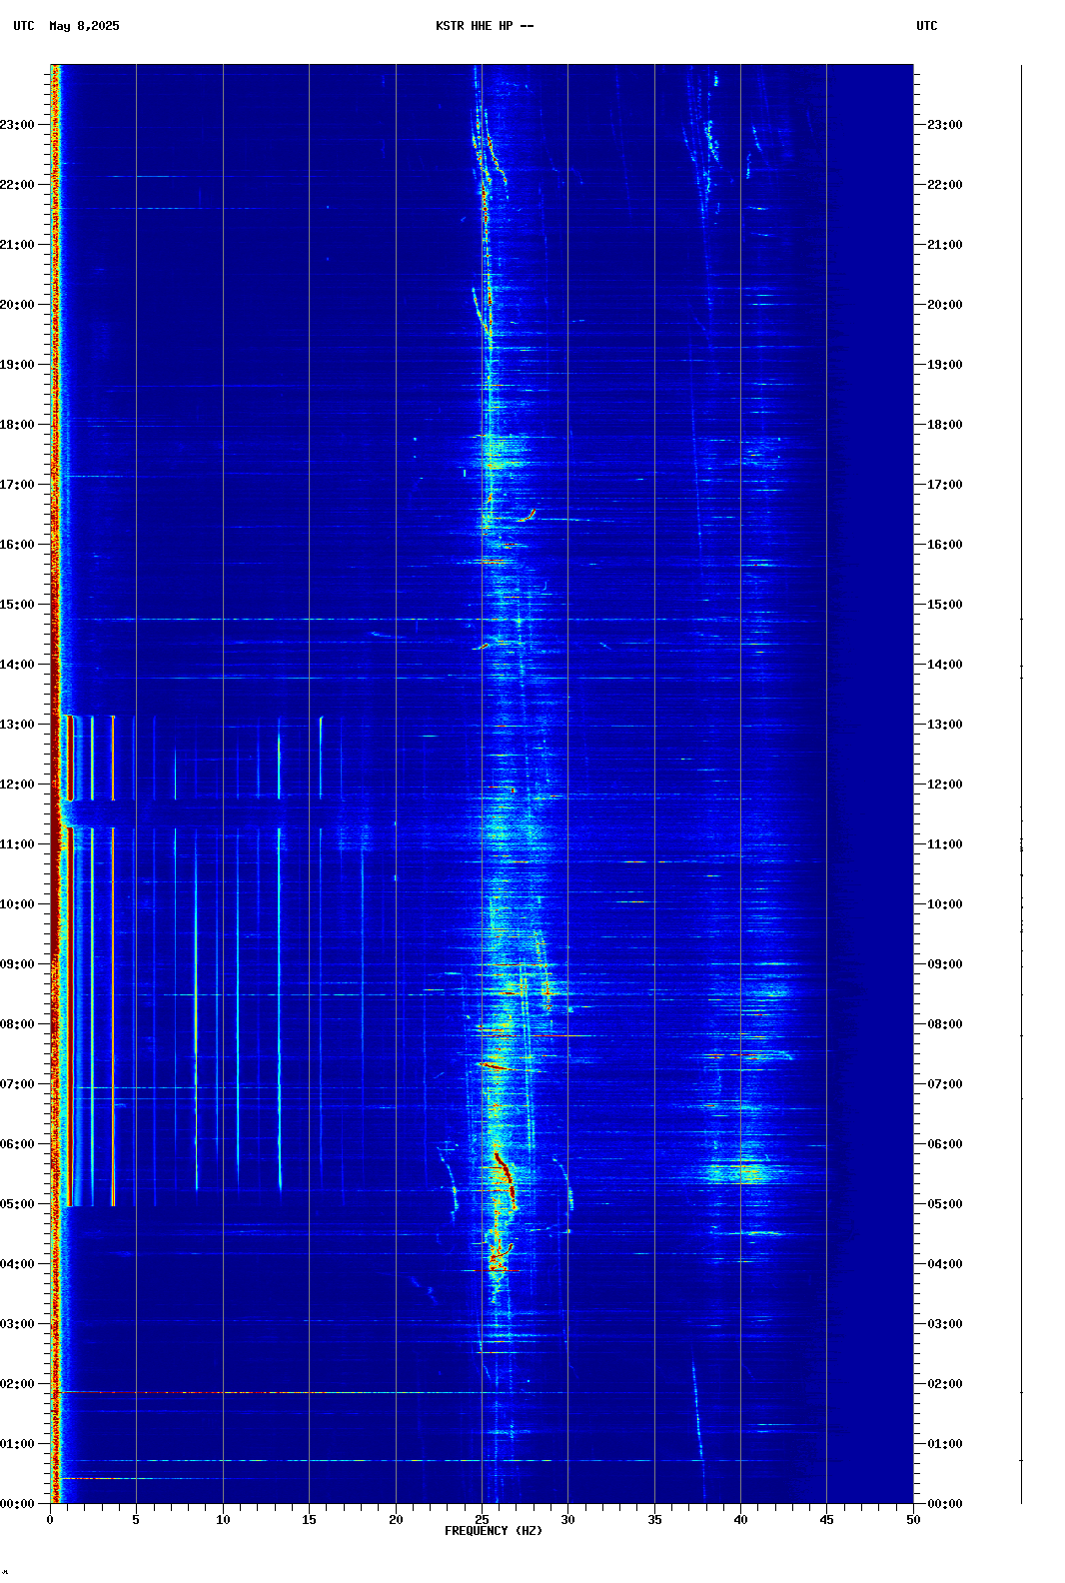
Task: Click "17:00" on the left time axis
Action: click(17, 485)
